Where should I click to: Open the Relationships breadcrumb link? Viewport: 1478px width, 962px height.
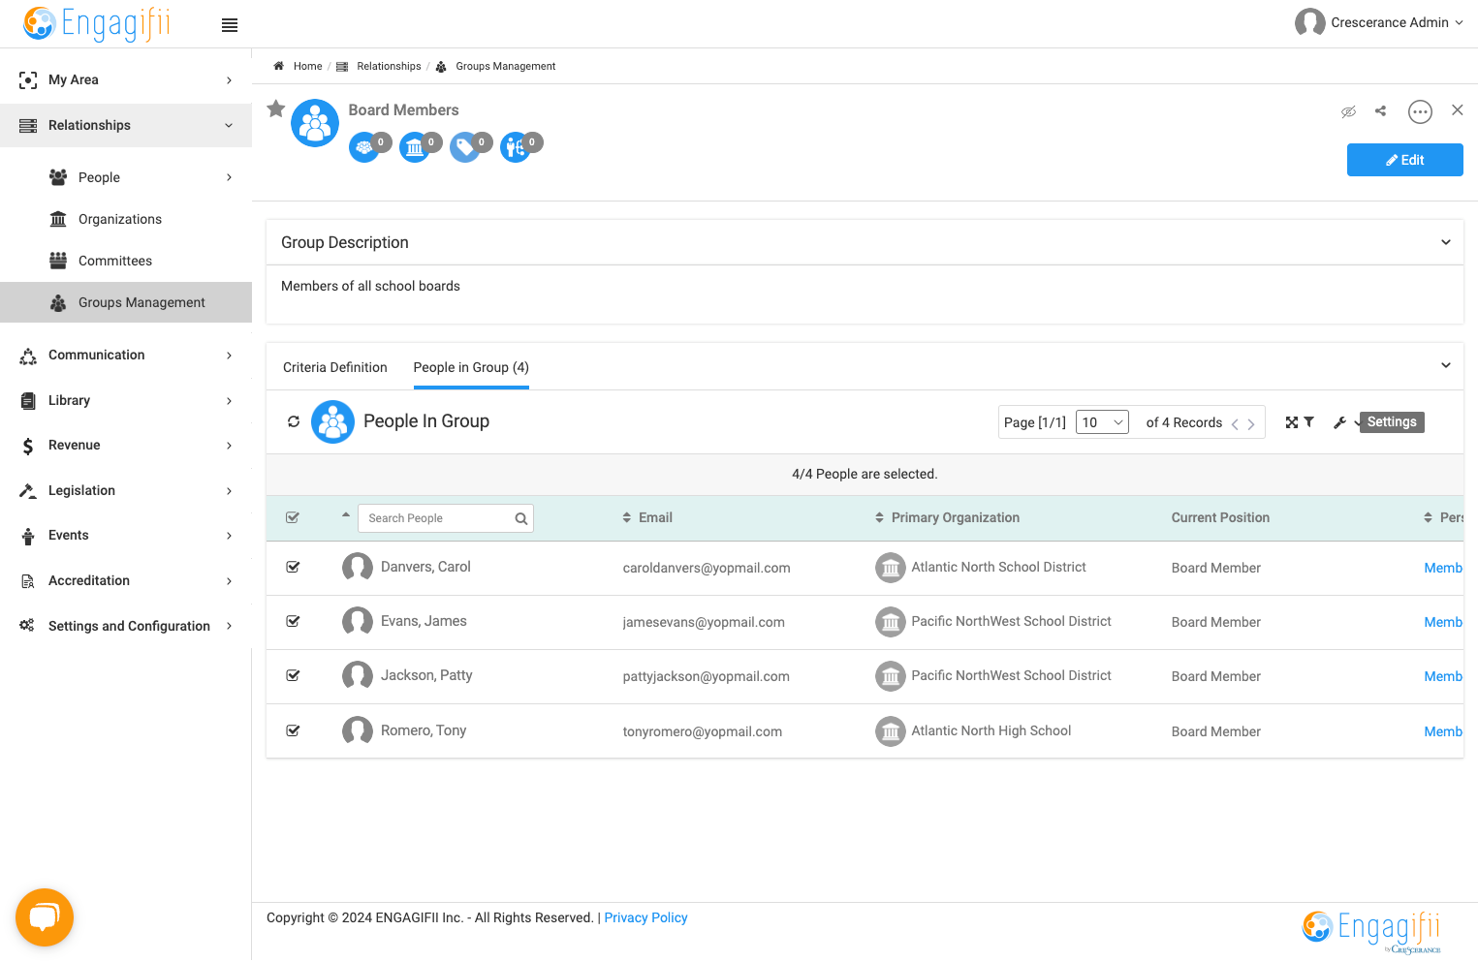tap(389, 66)
